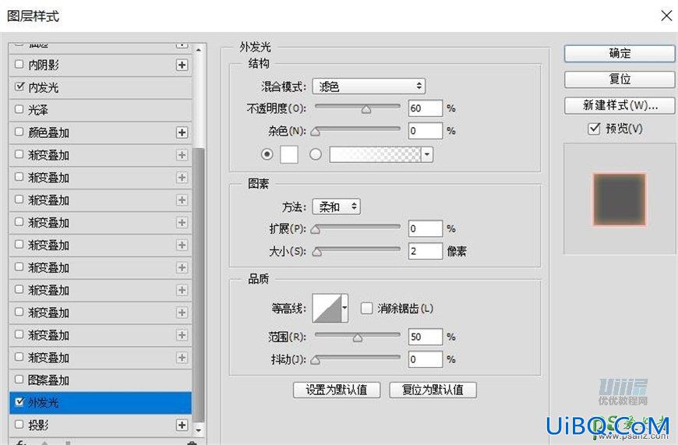The image size is (678, 445).
Task: Click the 新建样式(W)... button
Action: point(620,105)
